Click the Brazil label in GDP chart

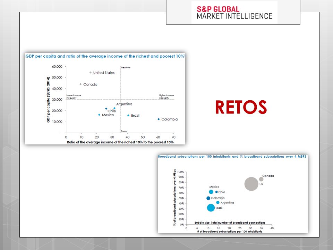coord(135,115)
